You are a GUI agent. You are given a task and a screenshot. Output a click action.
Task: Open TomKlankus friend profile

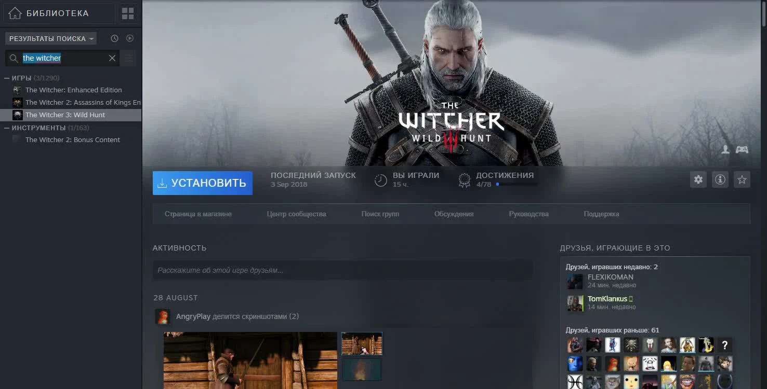coord(607,299)
